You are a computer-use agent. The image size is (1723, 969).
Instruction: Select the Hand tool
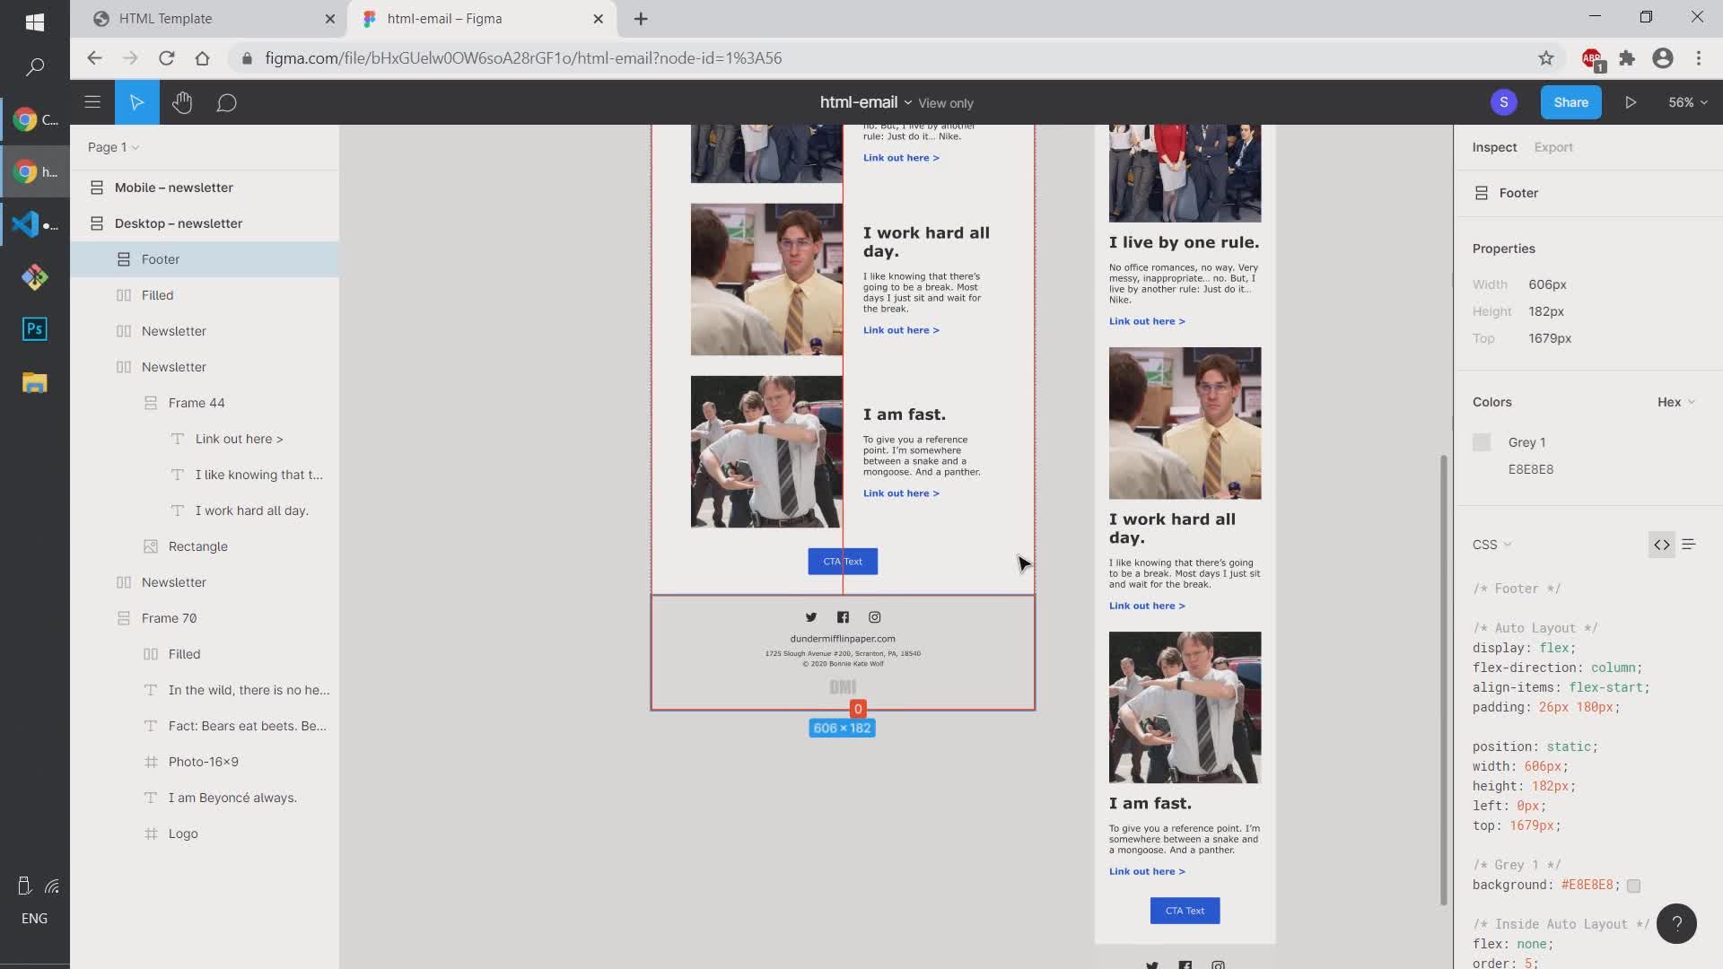(x=182, y=102)
